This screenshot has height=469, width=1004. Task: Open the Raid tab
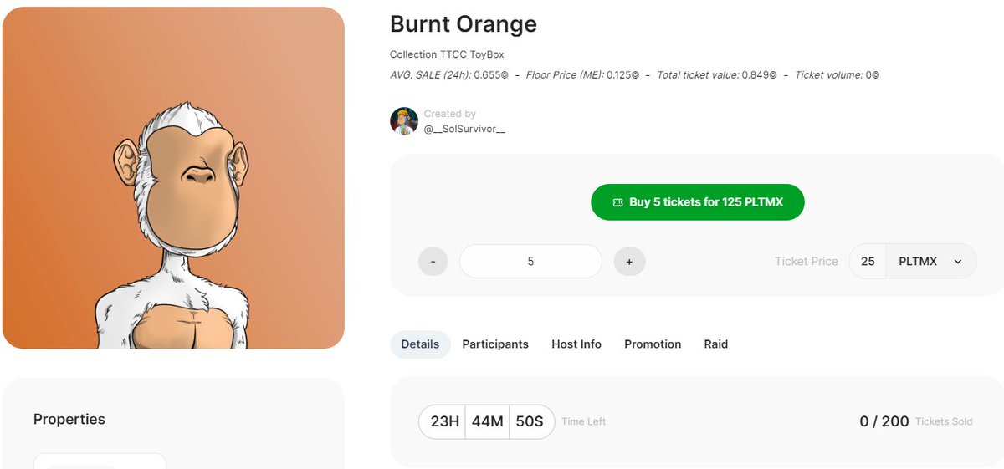point(716,344)
